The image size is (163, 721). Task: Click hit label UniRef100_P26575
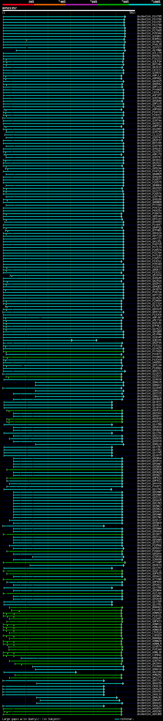[149, 183]
